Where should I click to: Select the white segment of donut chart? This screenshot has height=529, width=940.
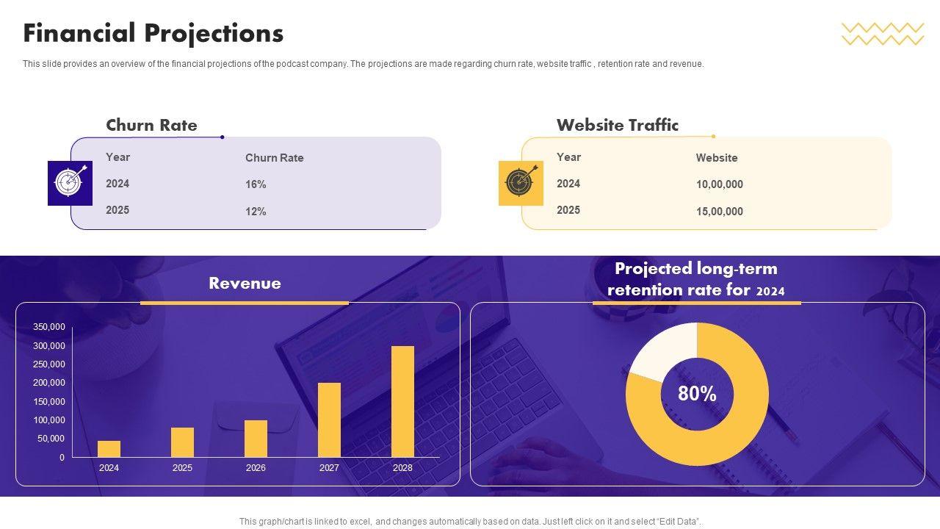662,350
